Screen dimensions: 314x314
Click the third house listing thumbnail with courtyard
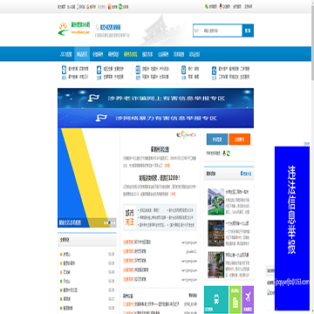[x=215, y=264]
